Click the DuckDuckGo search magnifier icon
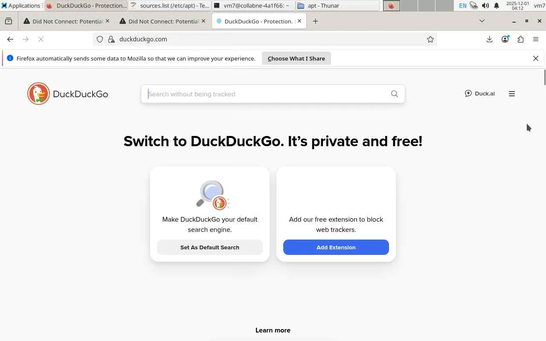Screen dimensions: 546x341 [394, 94]
